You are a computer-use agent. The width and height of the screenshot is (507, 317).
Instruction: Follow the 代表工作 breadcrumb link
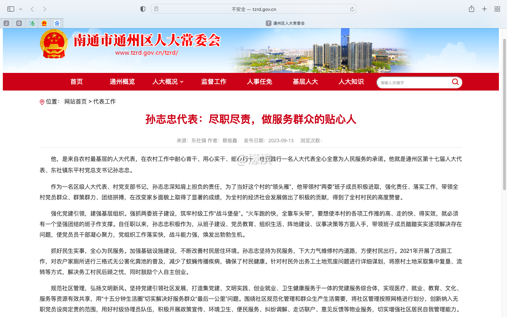pos(105,101)
